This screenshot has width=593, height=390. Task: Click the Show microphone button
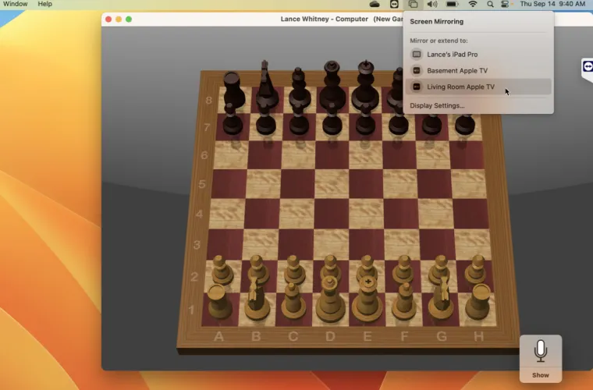click(x=541, y=358)
